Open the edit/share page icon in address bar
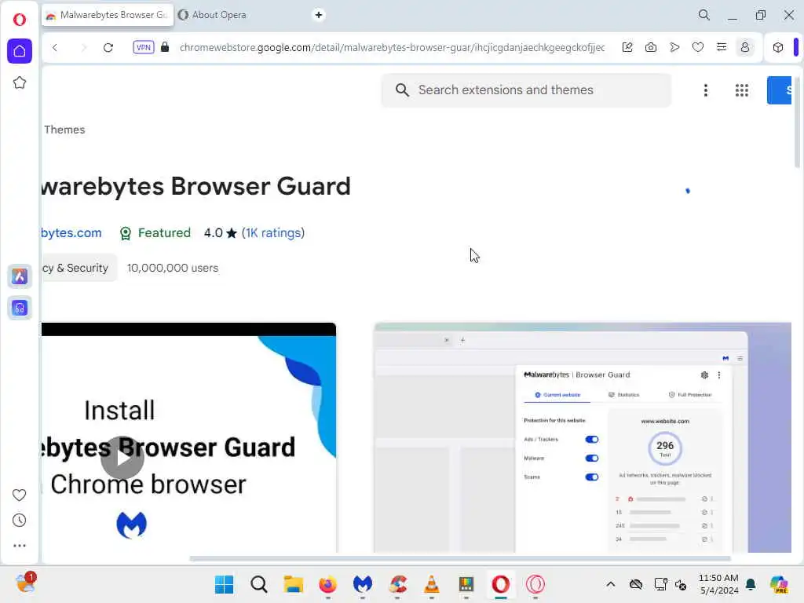This screenshot has height=603, width=804. (627, 47)
